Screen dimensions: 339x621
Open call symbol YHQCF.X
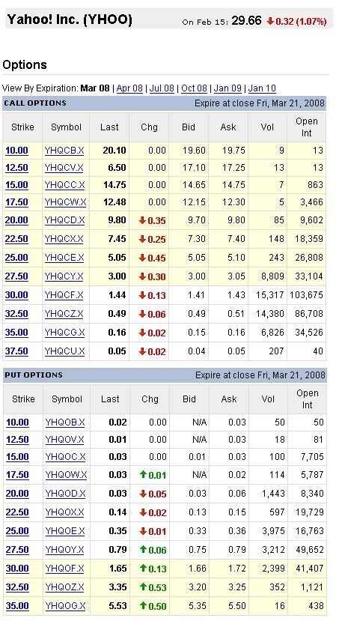click(64, 295)
